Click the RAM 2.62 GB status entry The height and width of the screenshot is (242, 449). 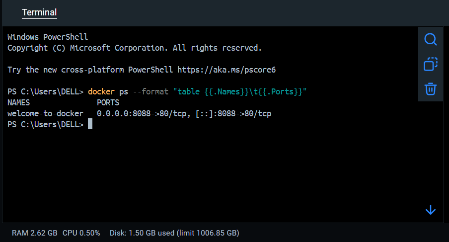[x=35, y=233]
